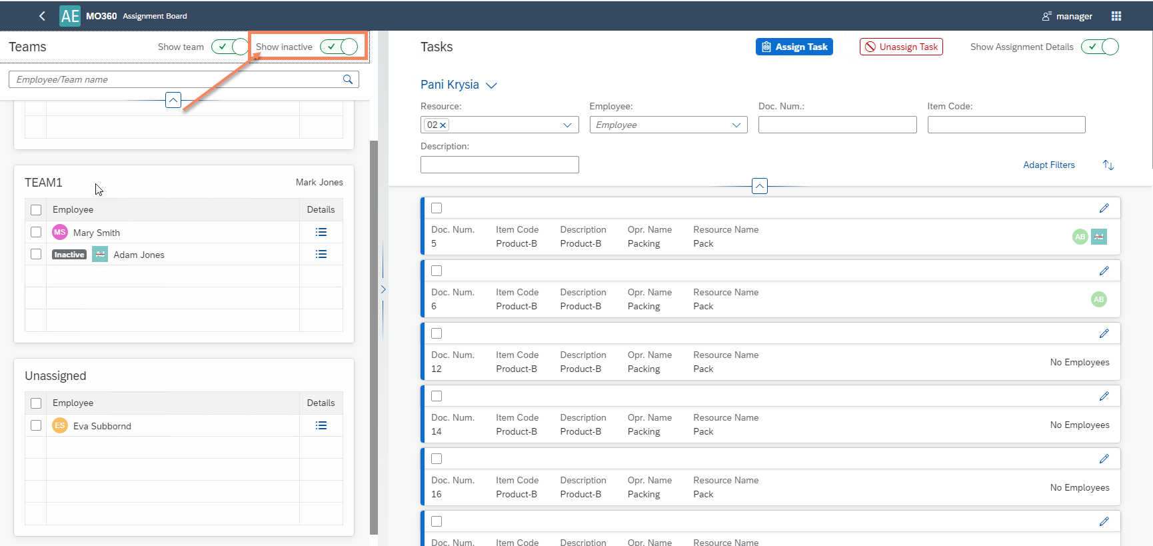This screenshot has width=1153, height=546.
Task: Toggle the Show team switch
Action: click(x=229, y=47)
